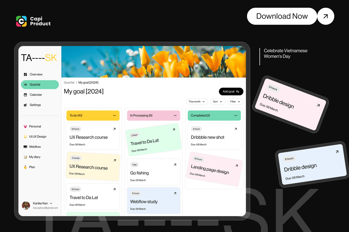Click Kanike Ken's profile avatar
This screenshot has width=349, height=232.
pos(26,206)
